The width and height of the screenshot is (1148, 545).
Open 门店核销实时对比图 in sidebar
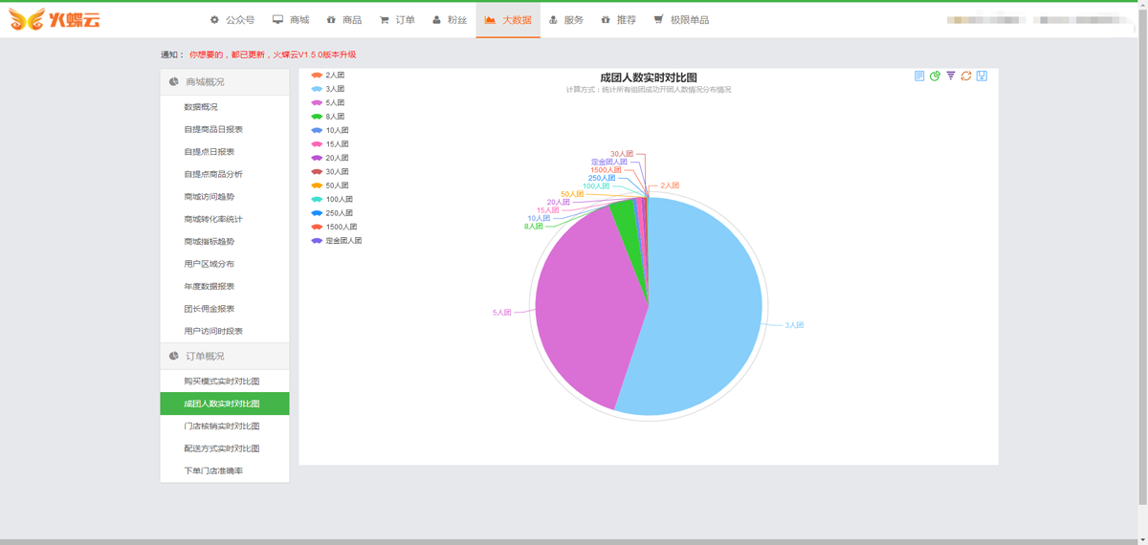tap(222, 426)
